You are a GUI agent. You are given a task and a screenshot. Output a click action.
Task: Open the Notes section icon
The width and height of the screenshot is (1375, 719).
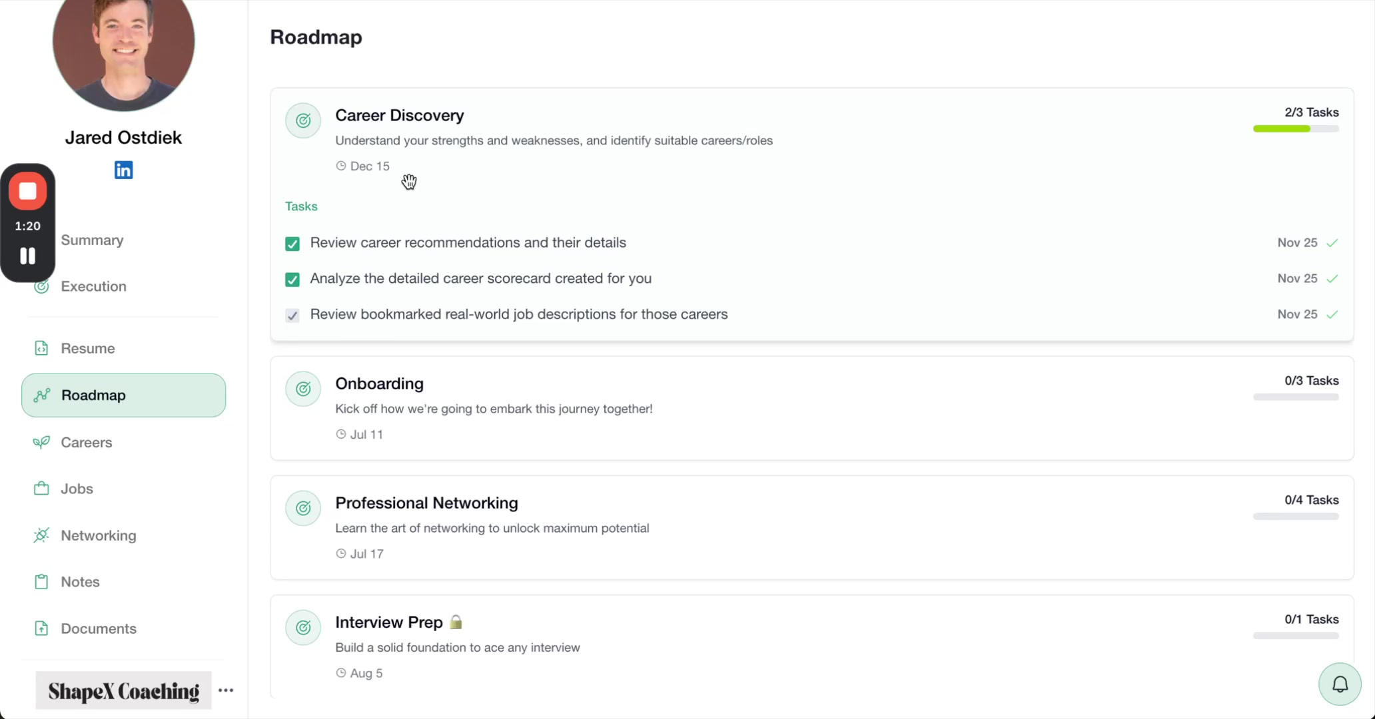click(41, 581)
